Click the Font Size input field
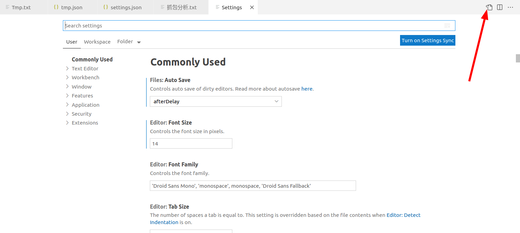 [x=191, y=144]
